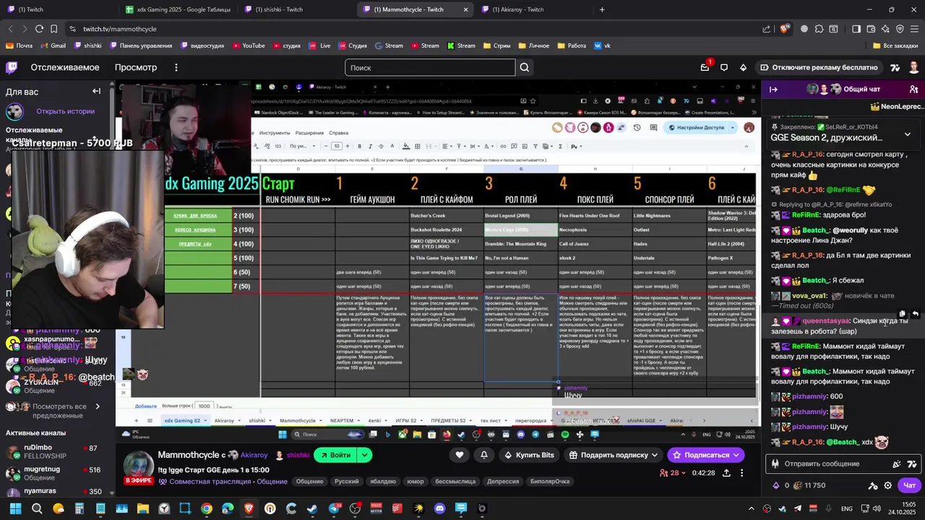Screen dimensions: 925x520
Task: Open the Все закладки bookmarks folder
Action: pos(895,45)
